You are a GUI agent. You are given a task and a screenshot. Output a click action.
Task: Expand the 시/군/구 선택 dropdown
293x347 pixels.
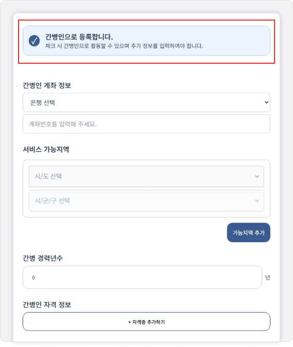pos(146,200)
